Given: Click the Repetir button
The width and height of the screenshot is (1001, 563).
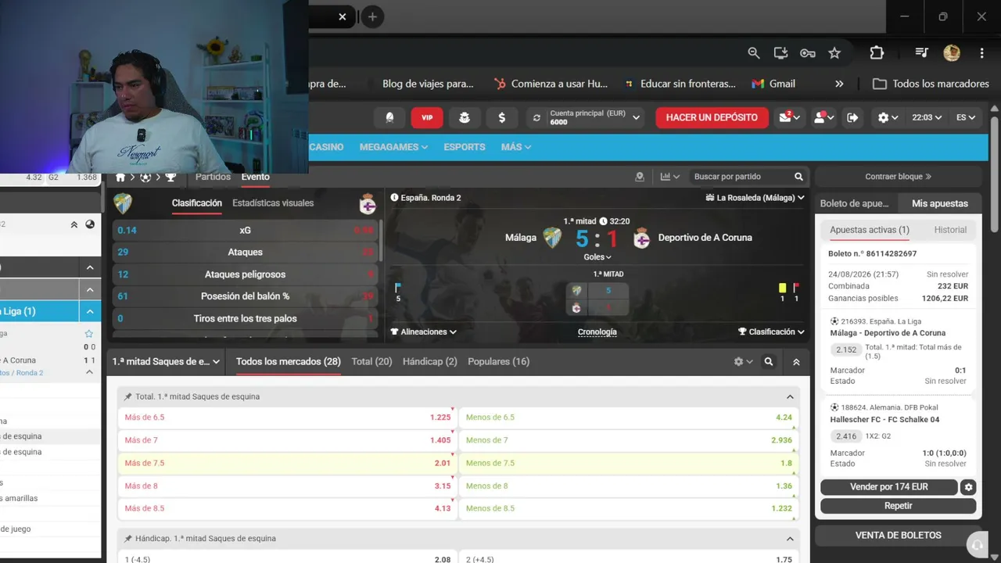Looking at the screenshot, I should (x=898, y=506).
